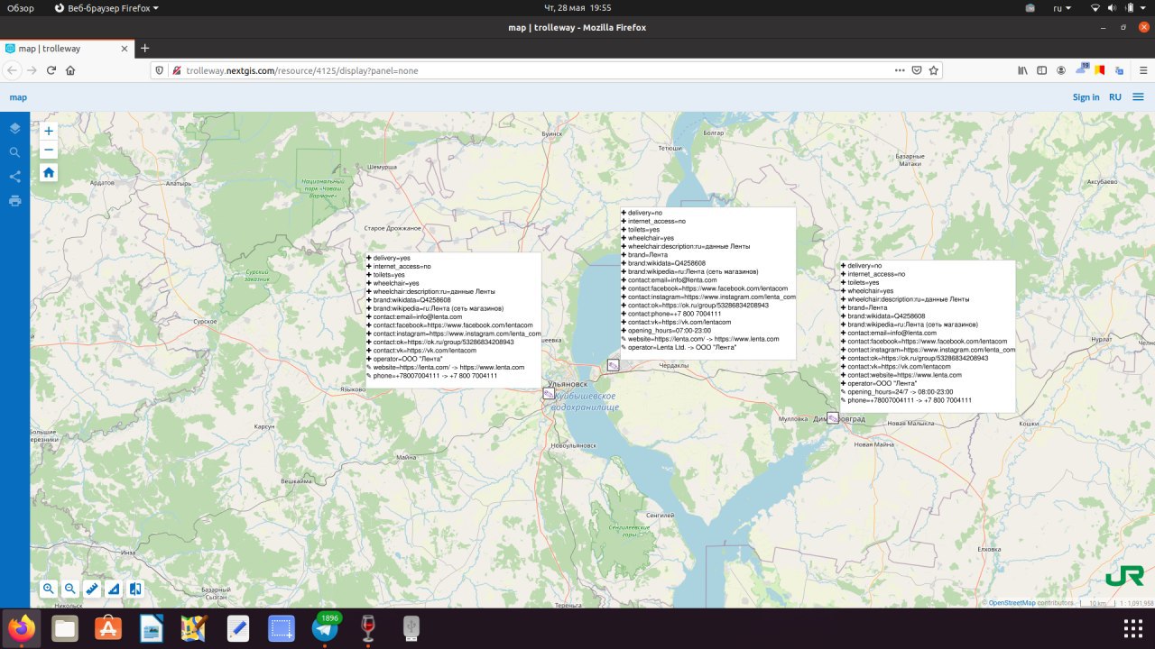Viewport: 1155px width, 649px height.
Task: Activate the area measurement tool
Action: (113, 589)
